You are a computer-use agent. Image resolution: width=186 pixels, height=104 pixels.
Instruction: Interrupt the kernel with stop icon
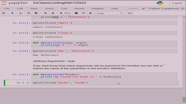click(76, 13)
